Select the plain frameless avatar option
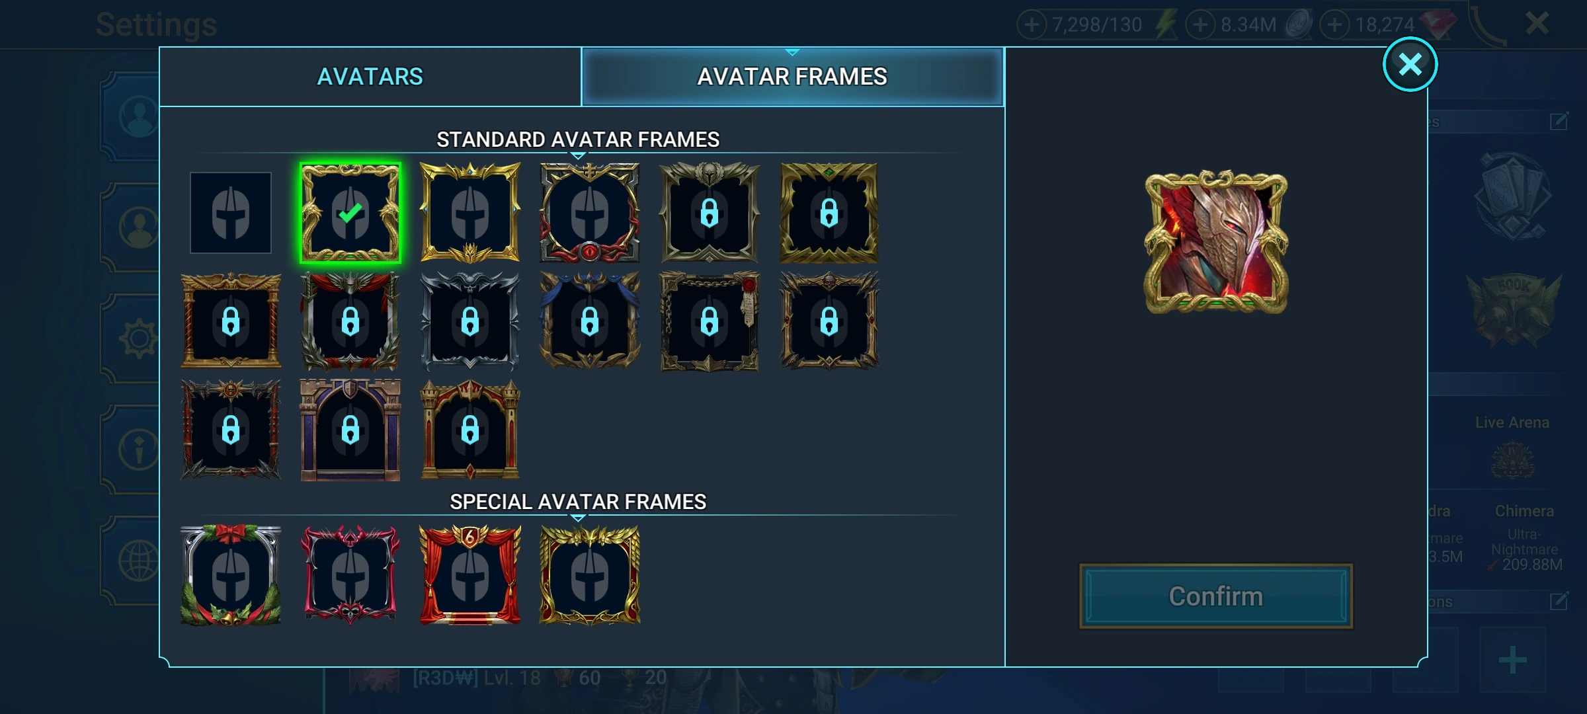 tap(231, 213)
